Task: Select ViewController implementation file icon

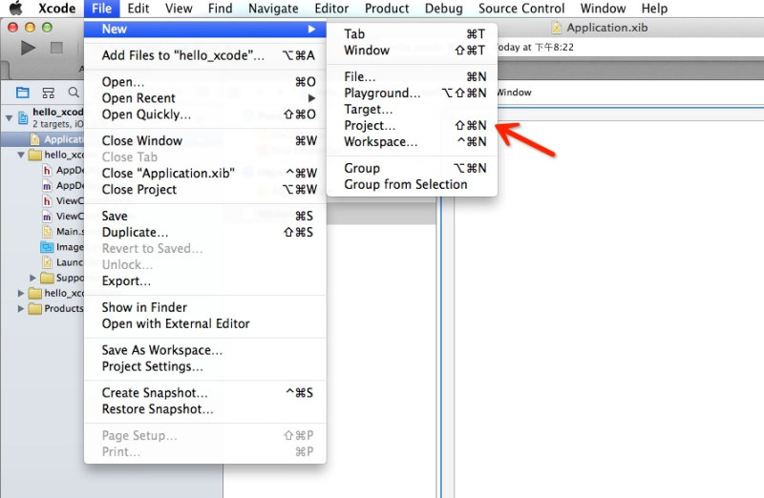Action: coord(47,217)
